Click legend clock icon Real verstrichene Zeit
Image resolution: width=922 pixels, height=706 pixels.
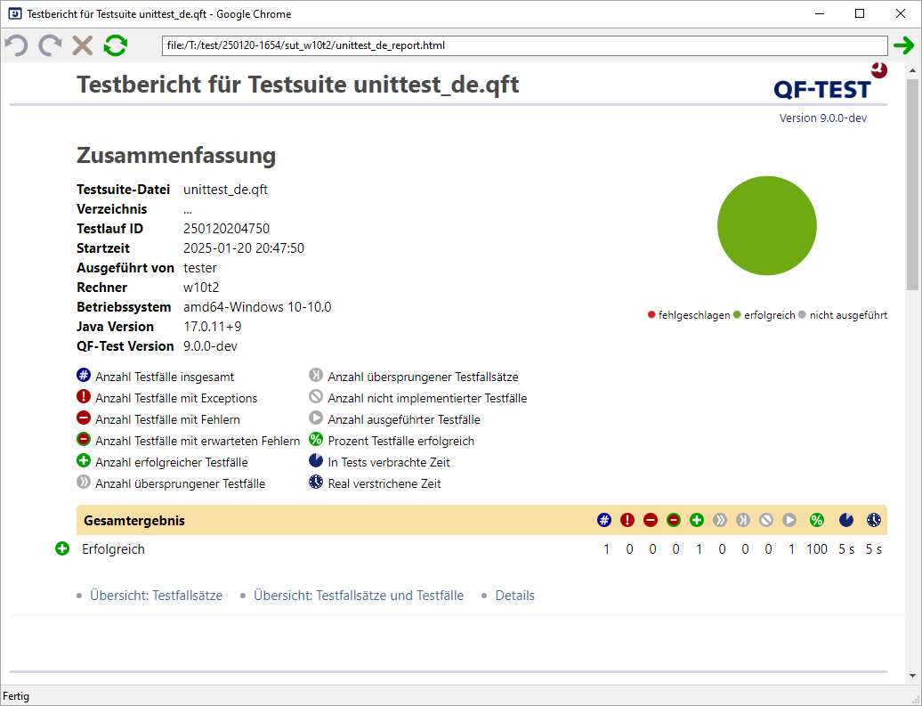click(x=316, y=482)
